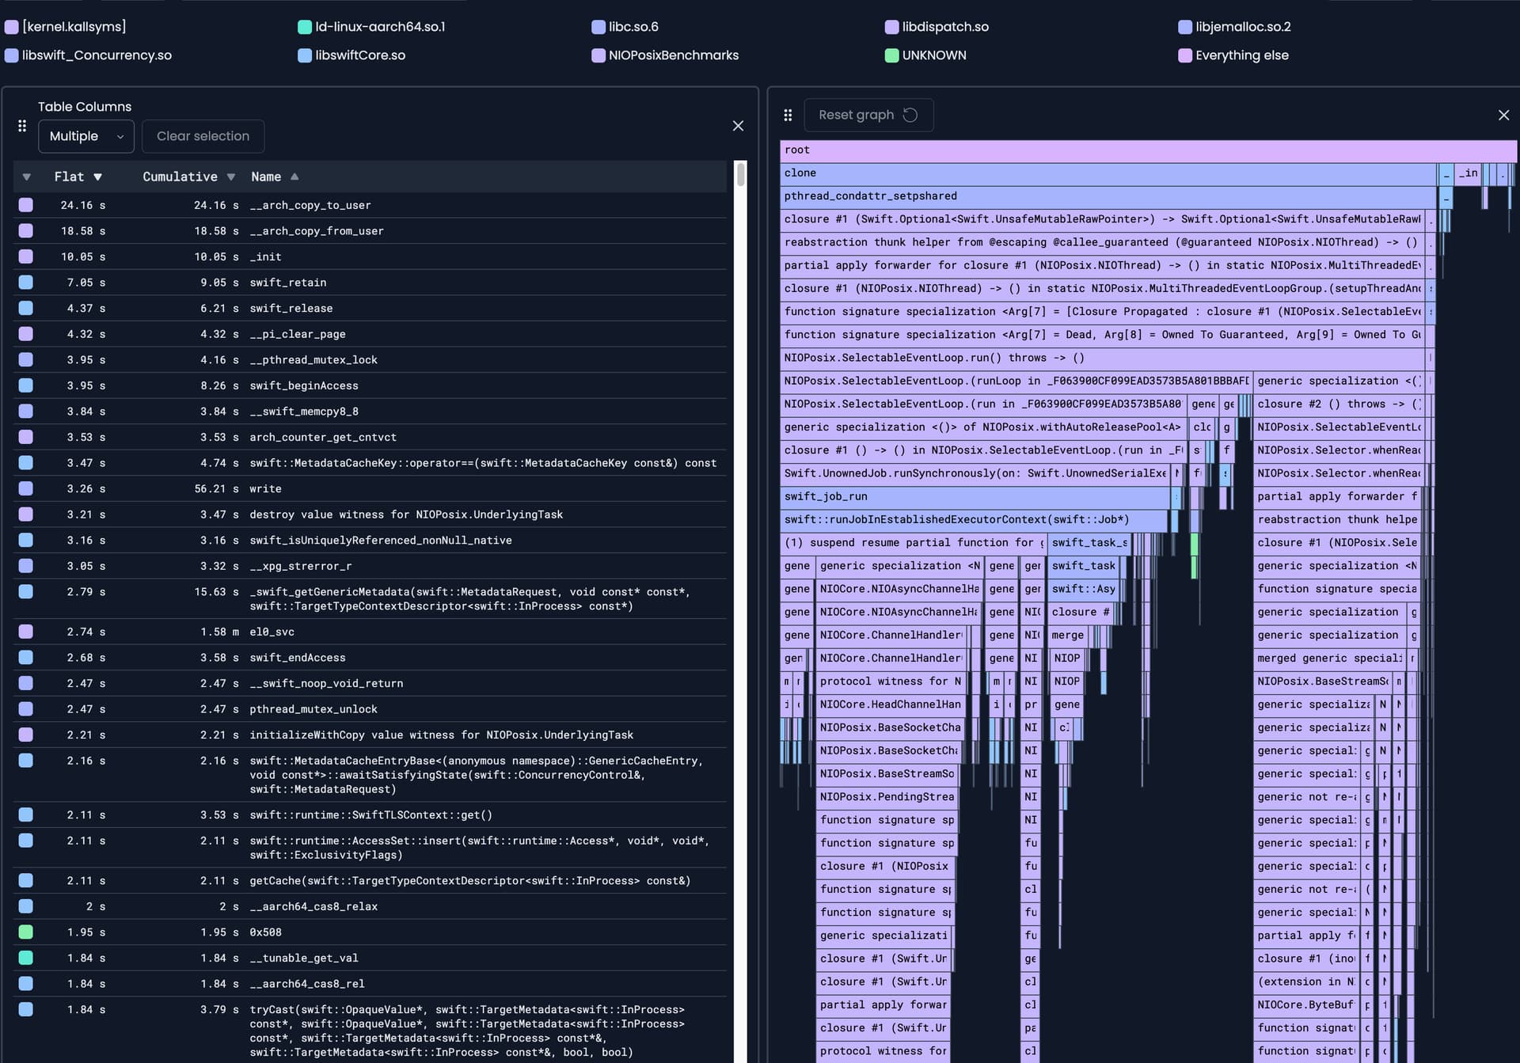The image size is (1520, 1063).
Task: Click the reset icon in Reset graph
Action: pos(910,116)
